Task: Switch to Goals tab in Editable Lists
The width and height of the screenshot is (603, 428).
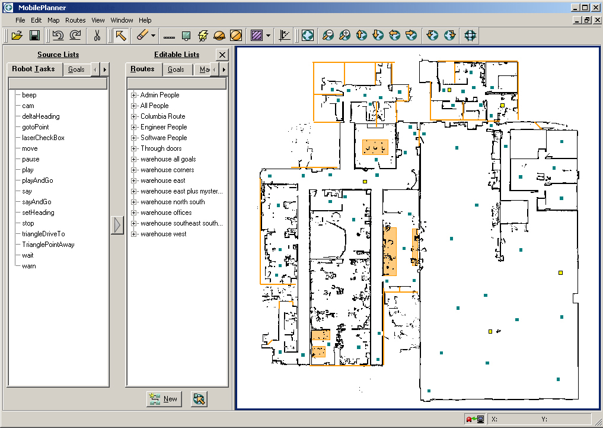Action: coord(176,69)
